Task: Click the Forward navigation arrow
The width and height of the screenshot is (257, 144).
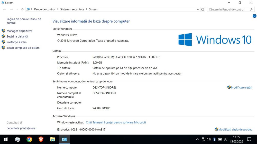Action: pos(12,9)
